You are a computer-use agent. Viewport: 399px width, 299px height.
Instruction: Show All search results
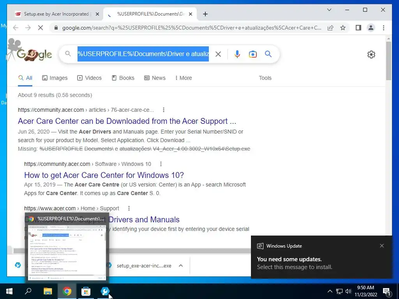[x=25, y=78]
